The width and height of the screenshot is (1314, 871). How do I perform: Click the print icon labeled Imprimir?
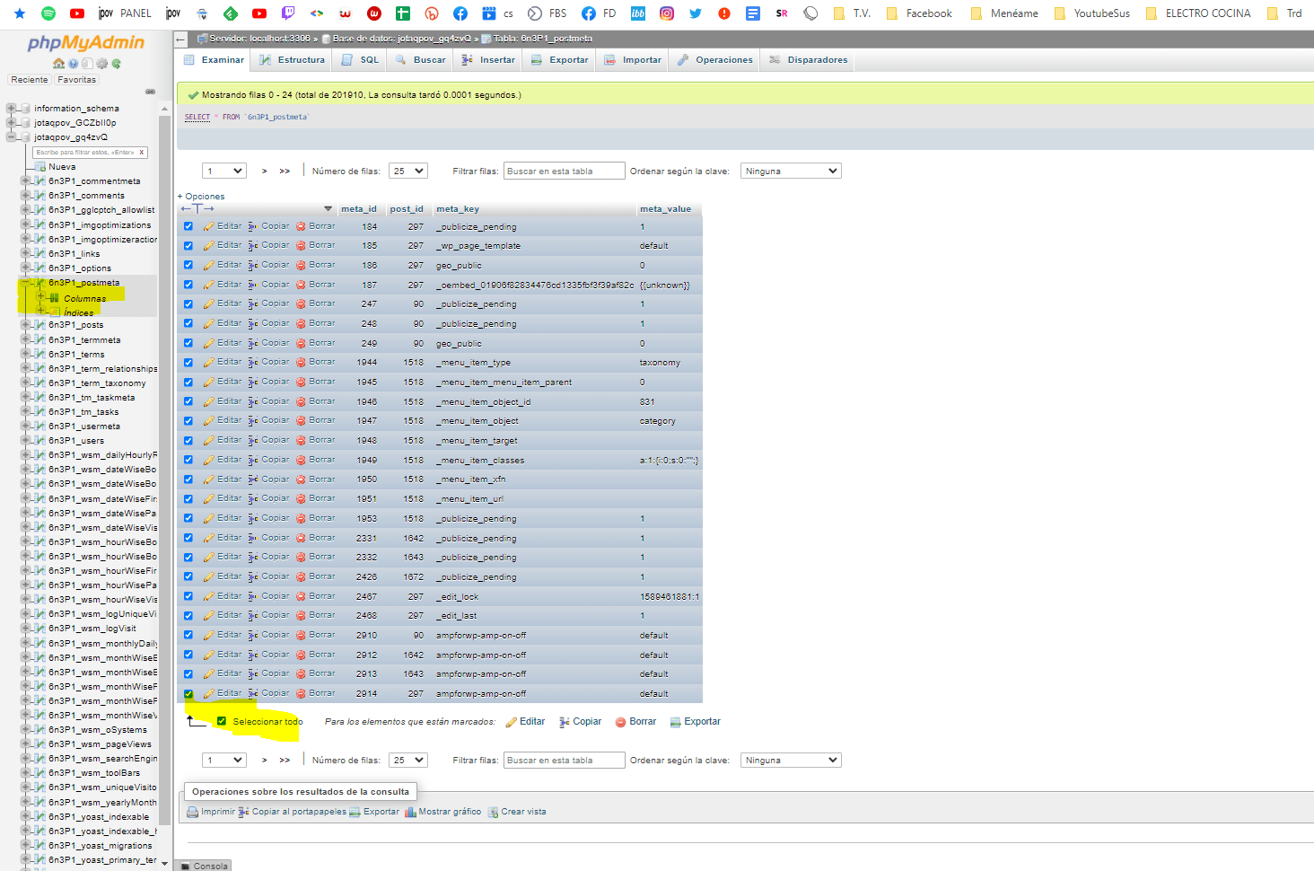click(192, 812)
